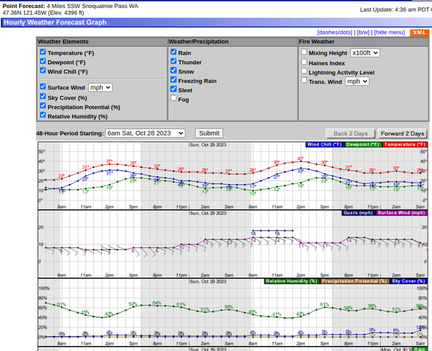The height and width of the screenshot is (351, 432).
Task: Click the green Relative Humidity (%) legend label
Action: click(292, 281)
